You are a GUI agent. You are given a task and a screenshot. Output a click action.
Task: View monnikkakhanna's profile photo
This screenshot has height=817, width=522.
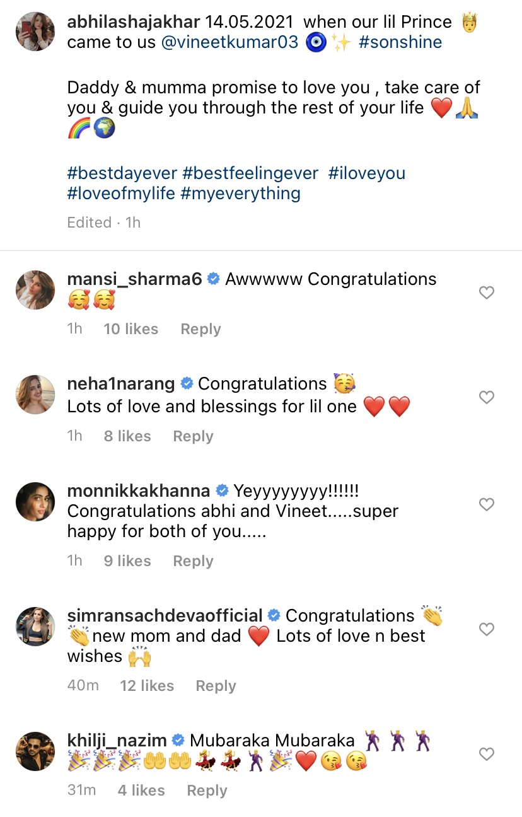coord(35,502)
